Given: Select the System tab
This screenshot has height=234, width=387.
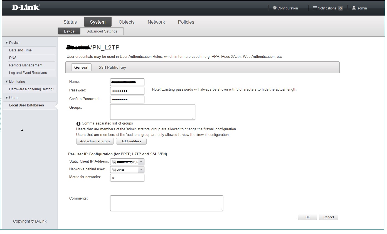Looking at the screenshot, I should pyautogui.click(x=98, y=22).
